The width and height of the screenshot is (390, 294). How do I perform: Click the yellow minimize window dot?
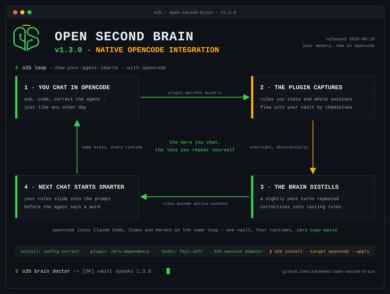pos(22,12)
